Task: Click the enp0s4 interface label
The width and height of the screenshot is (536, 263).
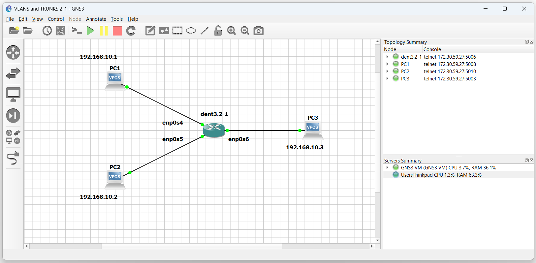Action: [x=173, y=123]
